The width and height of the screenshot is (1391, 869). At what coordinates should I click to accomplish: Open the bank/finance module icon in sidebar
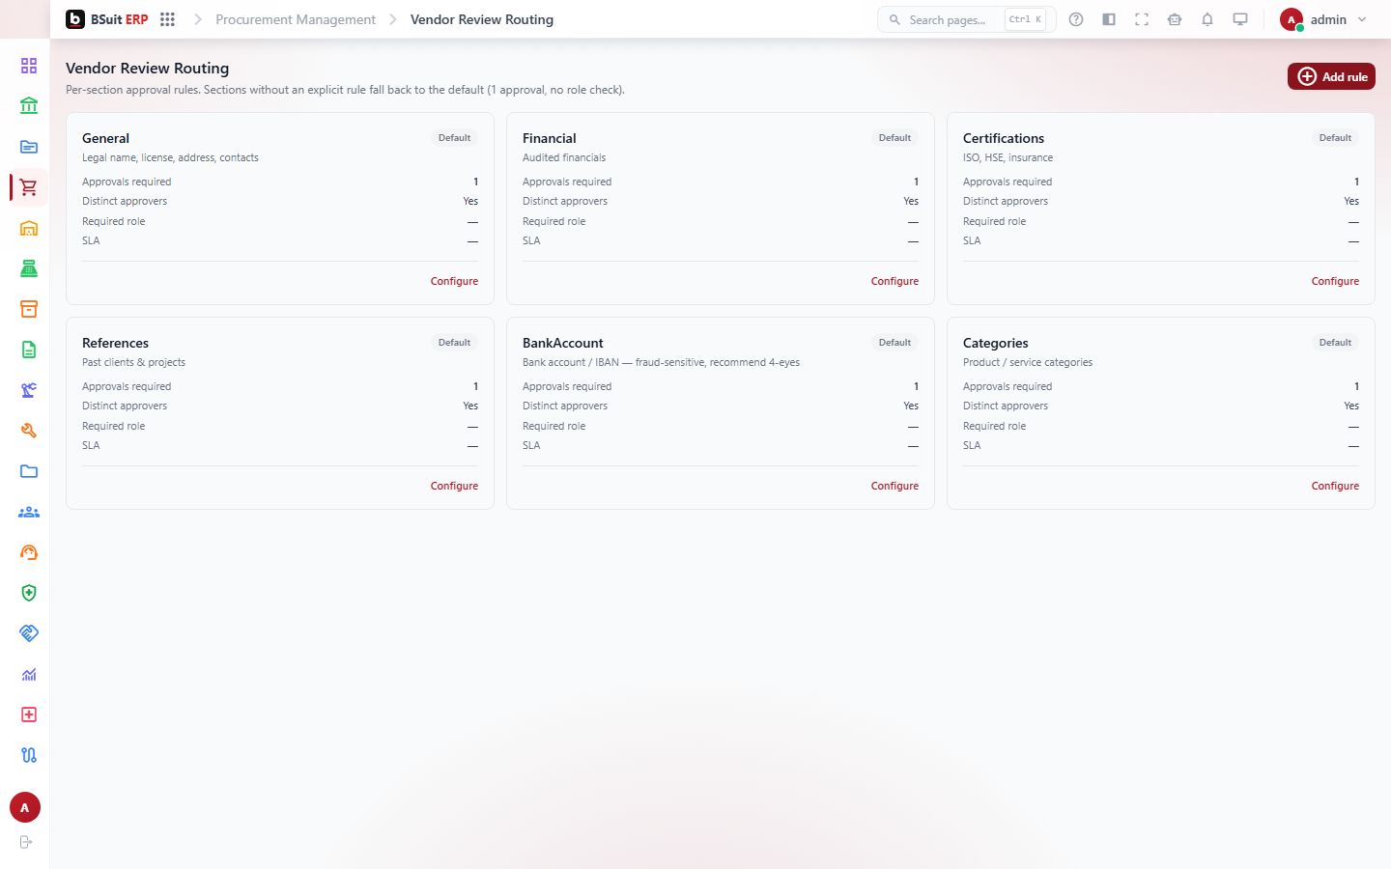tap(29, 106)
